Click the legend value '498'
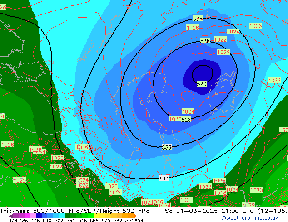288x222 pixels. pos(35,220)
